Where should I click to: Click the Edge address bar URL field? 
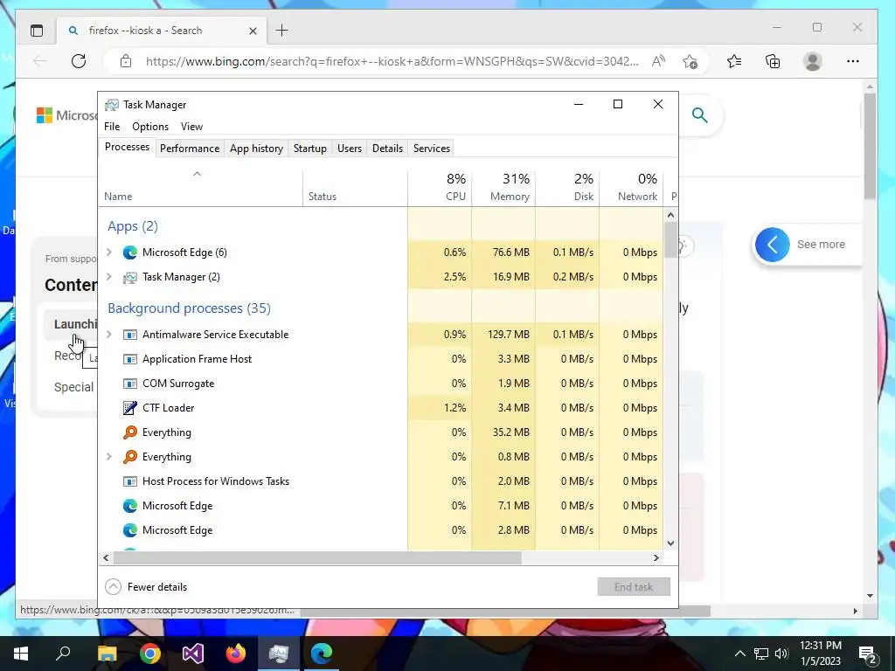(x=392, y=61)
